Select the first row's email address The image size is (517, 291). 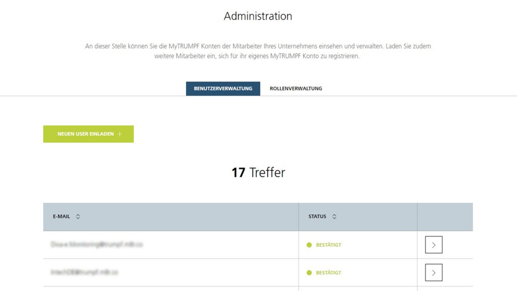[x=97, y=245]
